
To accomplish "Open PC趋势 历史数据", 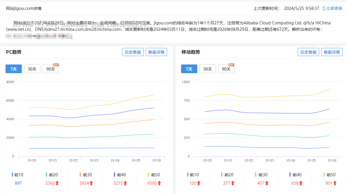I will [x=133, y=52].
